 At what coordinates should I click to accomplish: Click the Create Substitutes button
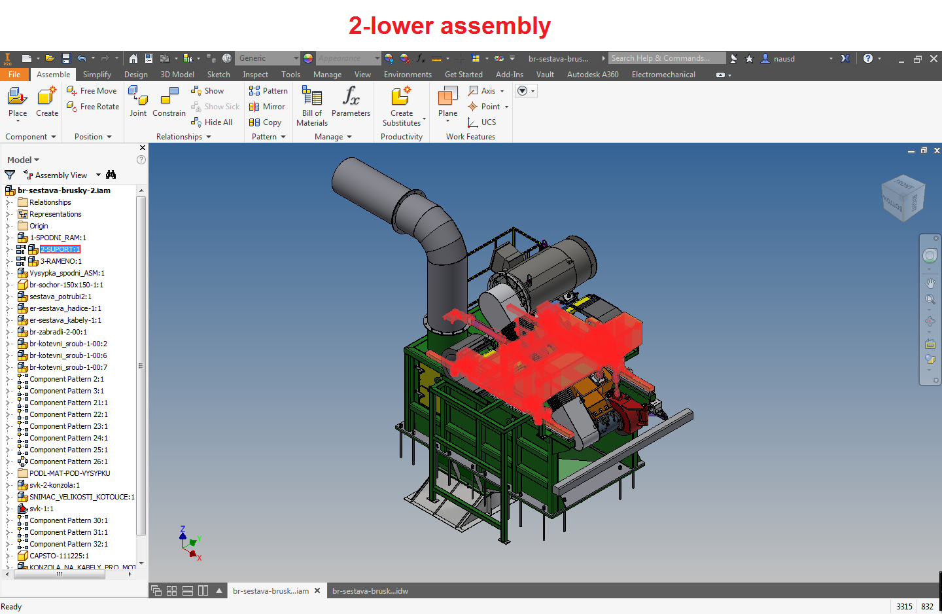[x=401, y=105]
